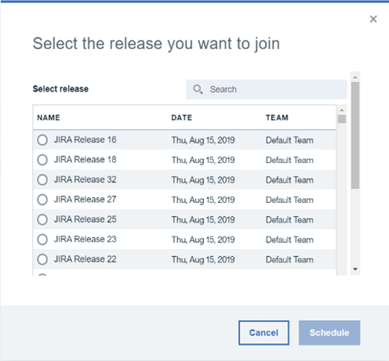Image resolution: width=389 pixels, height=361 pixels.
Task: Click the inner table scrollbar up arrow
Action: click(342, 110)
